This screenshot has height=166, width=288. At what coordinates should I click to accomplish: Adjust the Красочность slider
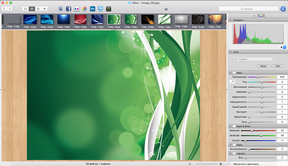pos(262,97)
